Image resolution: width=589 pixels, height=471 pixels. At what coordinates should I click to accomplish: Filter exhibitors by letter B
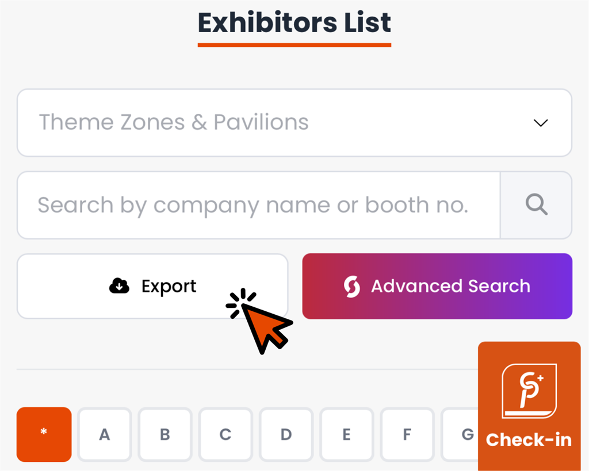165,434
